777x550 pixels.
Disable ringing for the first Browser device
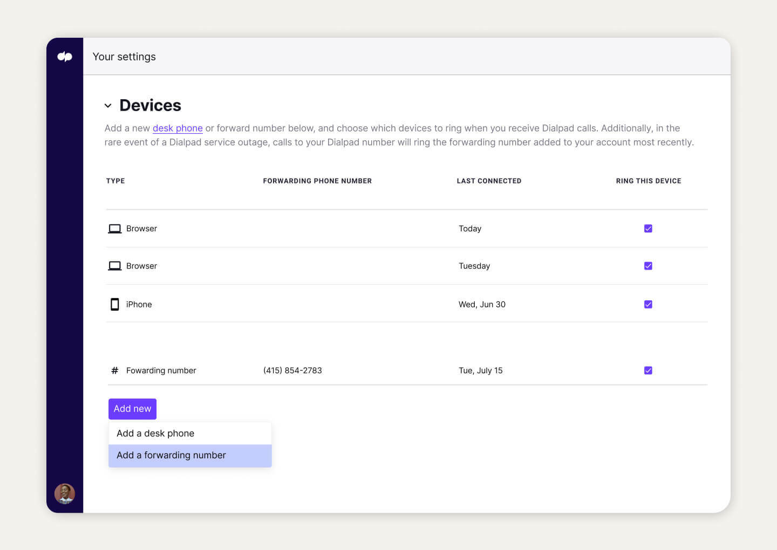point(648,228)
